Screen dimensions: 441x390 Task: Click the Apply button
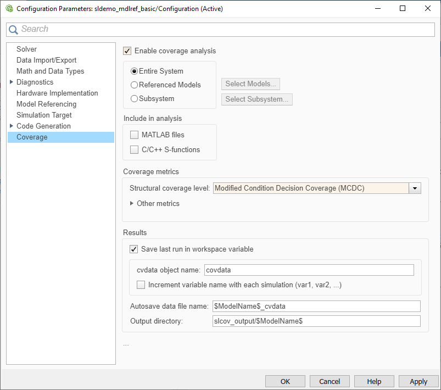click(418, 381)
